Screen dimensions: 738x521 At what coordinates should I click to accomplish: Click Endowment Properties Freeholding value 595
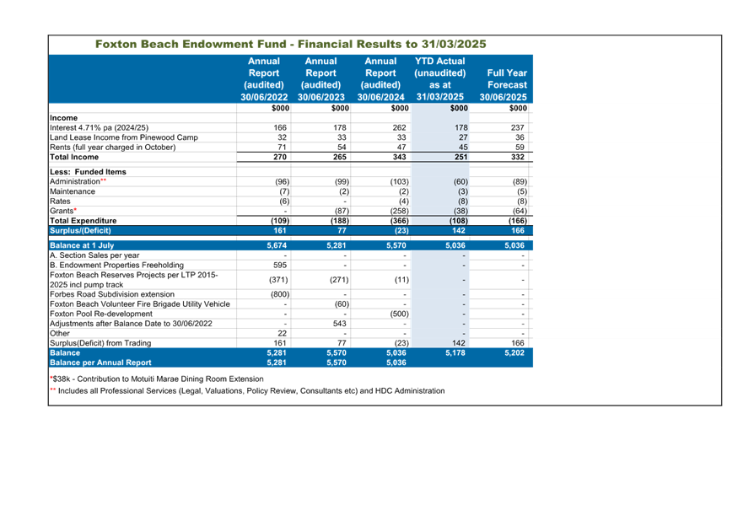pos(280,265)
